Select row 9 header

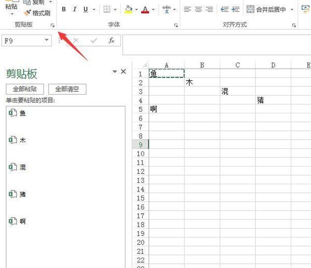(x=140, y=144)
